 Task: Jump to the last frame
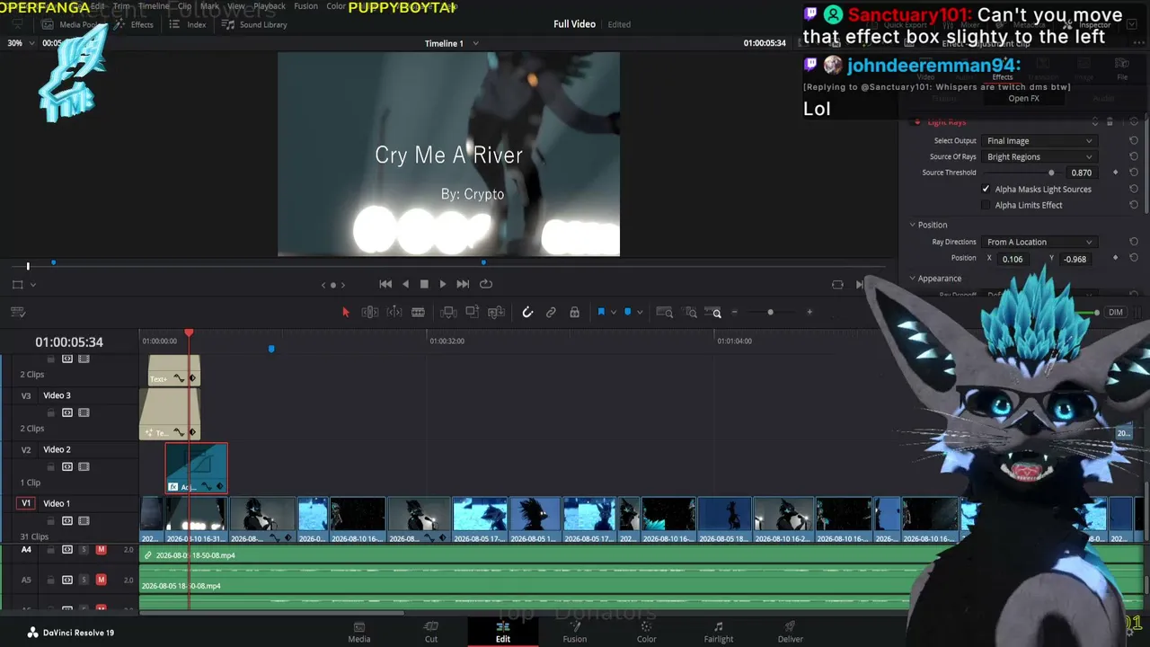coord(463,284)
